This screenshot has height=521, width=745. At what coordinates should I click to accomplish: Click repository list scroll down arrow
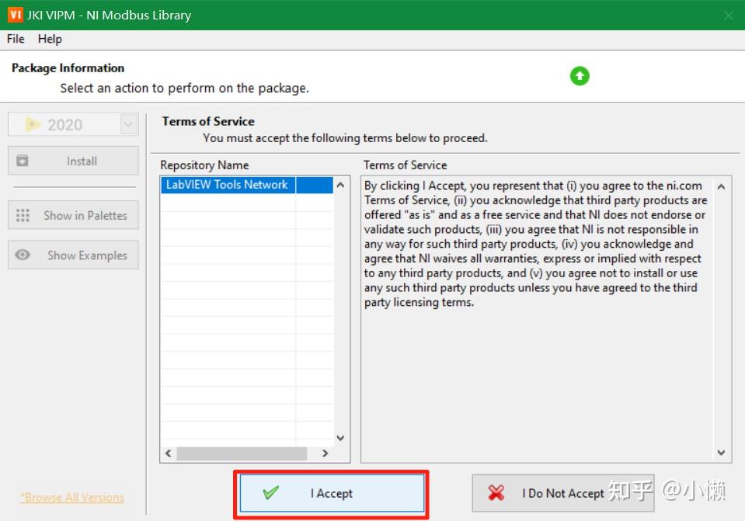[341, 438]
